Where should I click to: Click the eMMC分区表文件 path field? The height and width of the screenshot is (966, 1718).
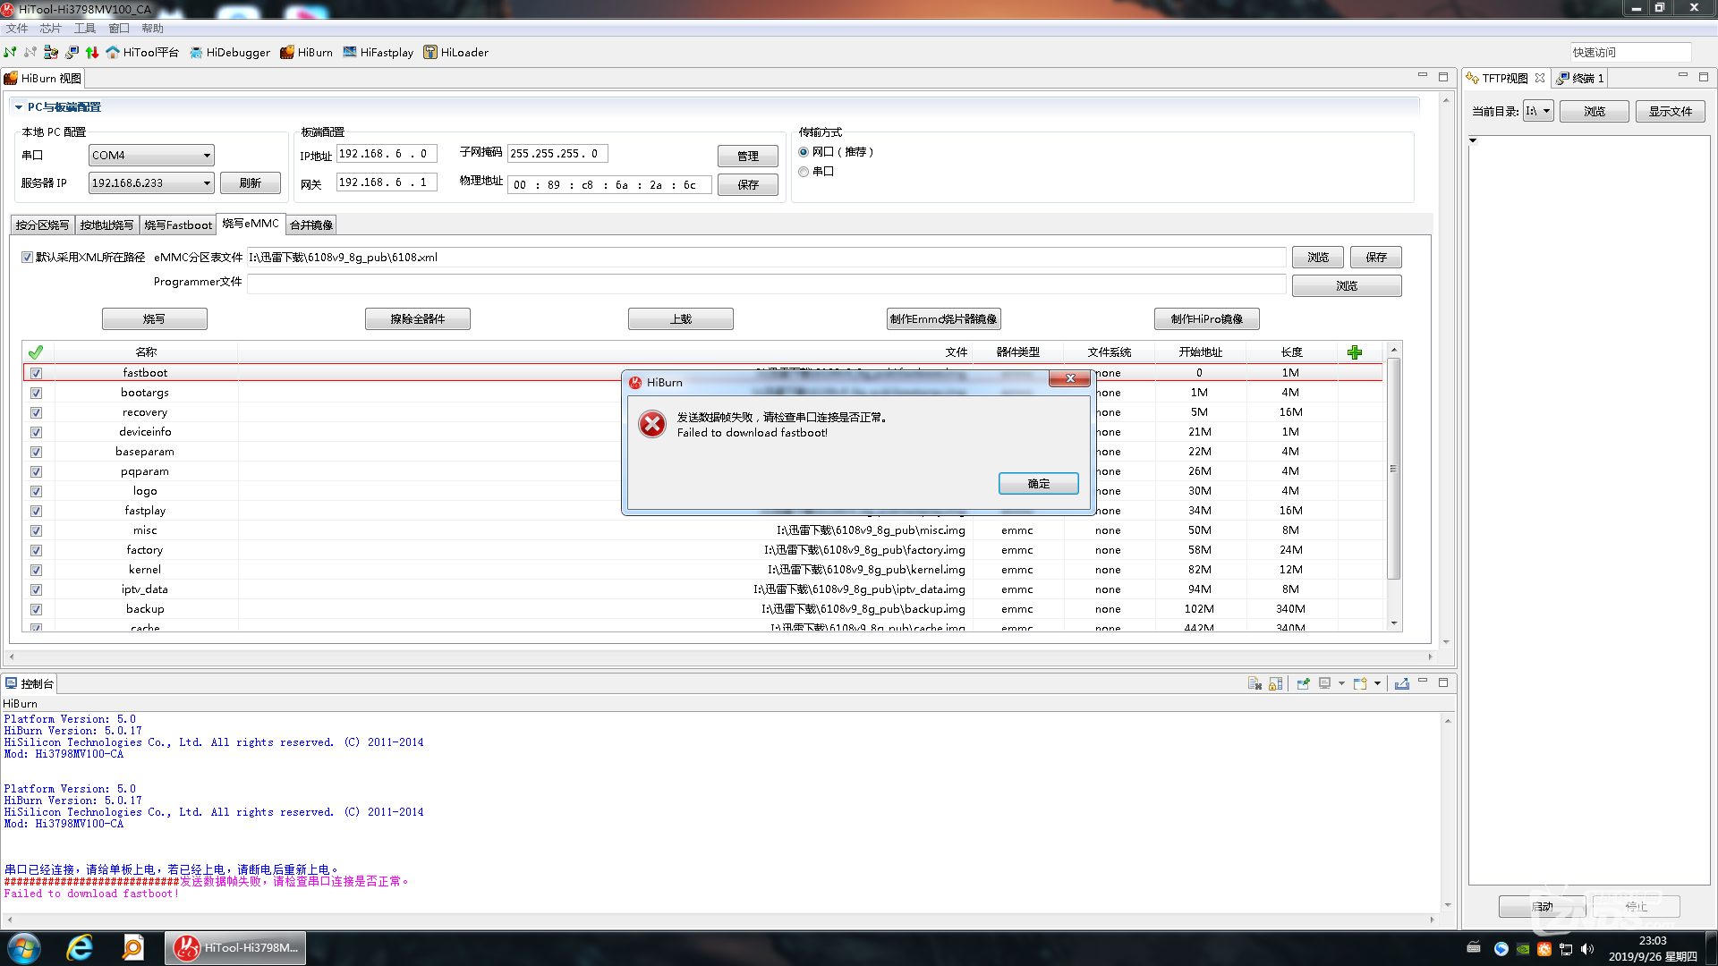pyautogui.click(x=766, y=258)
